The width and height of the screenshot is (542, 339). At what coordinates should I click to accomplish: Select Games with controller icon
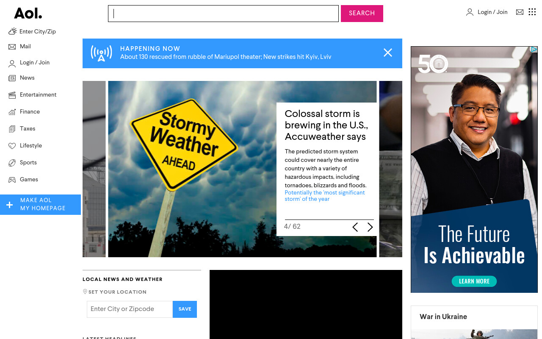[23, 180]
